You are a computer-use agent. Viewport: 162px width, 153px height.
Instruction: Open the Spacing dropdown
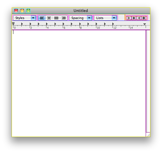pyautogui.click(x=81, y=18)
